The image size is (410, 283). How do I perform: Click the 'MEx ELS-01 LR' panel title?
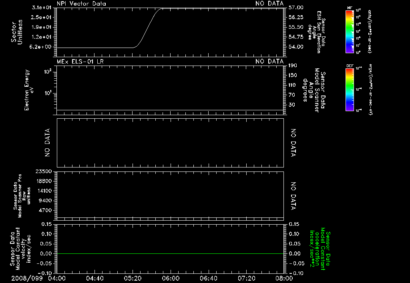(x=80, y=62)
